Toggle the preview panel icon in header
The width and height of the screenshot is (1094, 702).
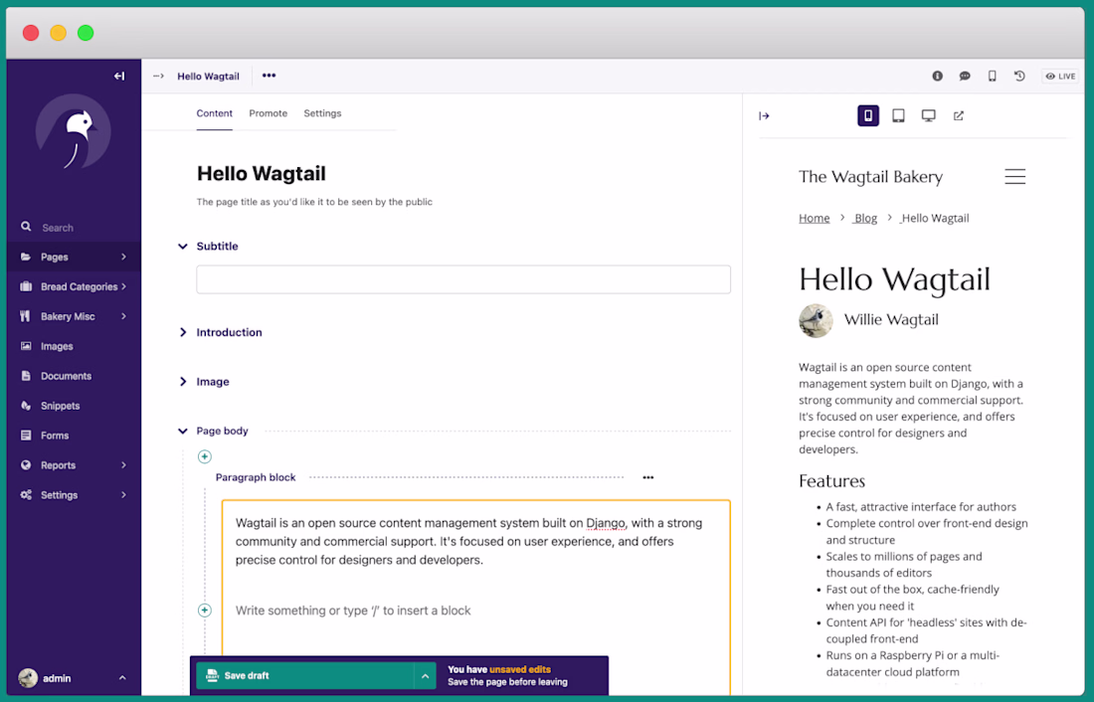tap(992, 76)
